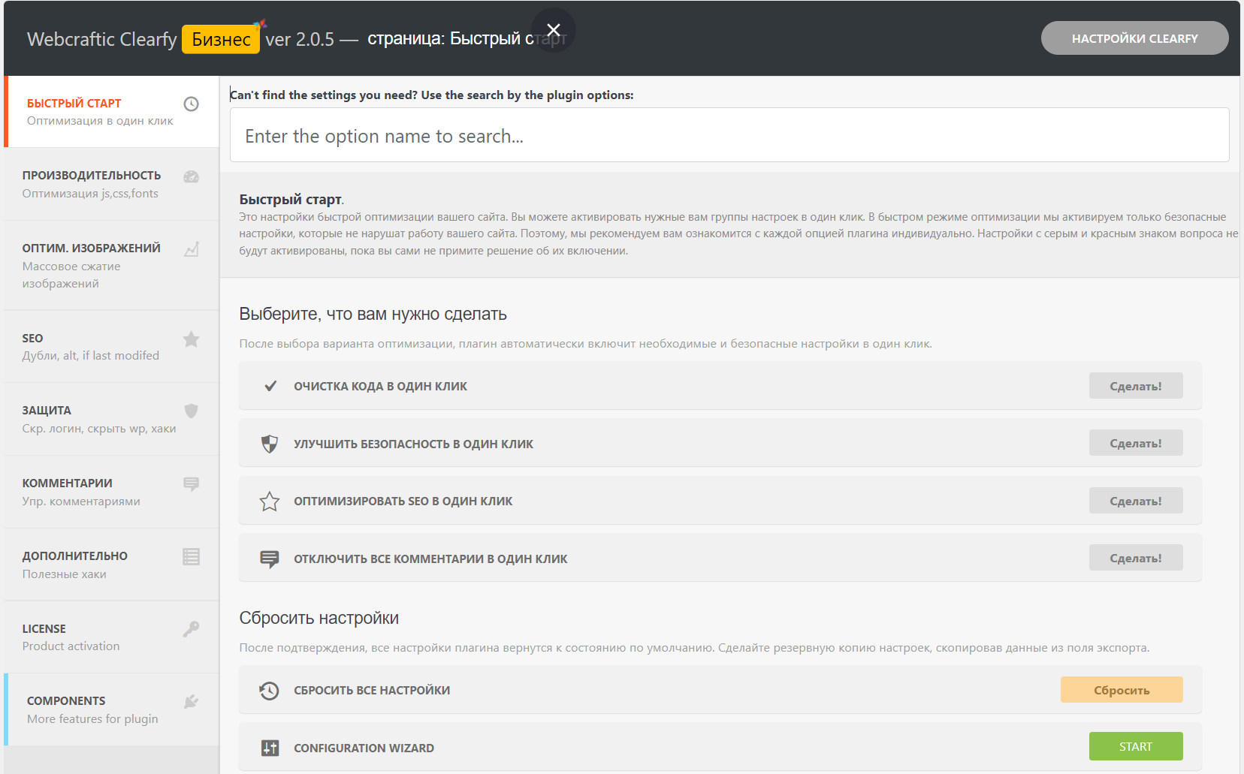Switch to the Защита sidebar tab
Viewport: 1244px width, 774px height.
coord(99,419)
